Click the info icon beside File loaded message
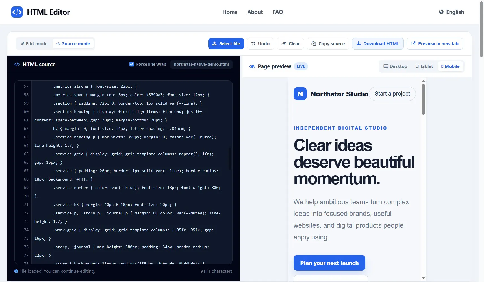The height and width of the screenshot is (282, 484). [16, 271]
